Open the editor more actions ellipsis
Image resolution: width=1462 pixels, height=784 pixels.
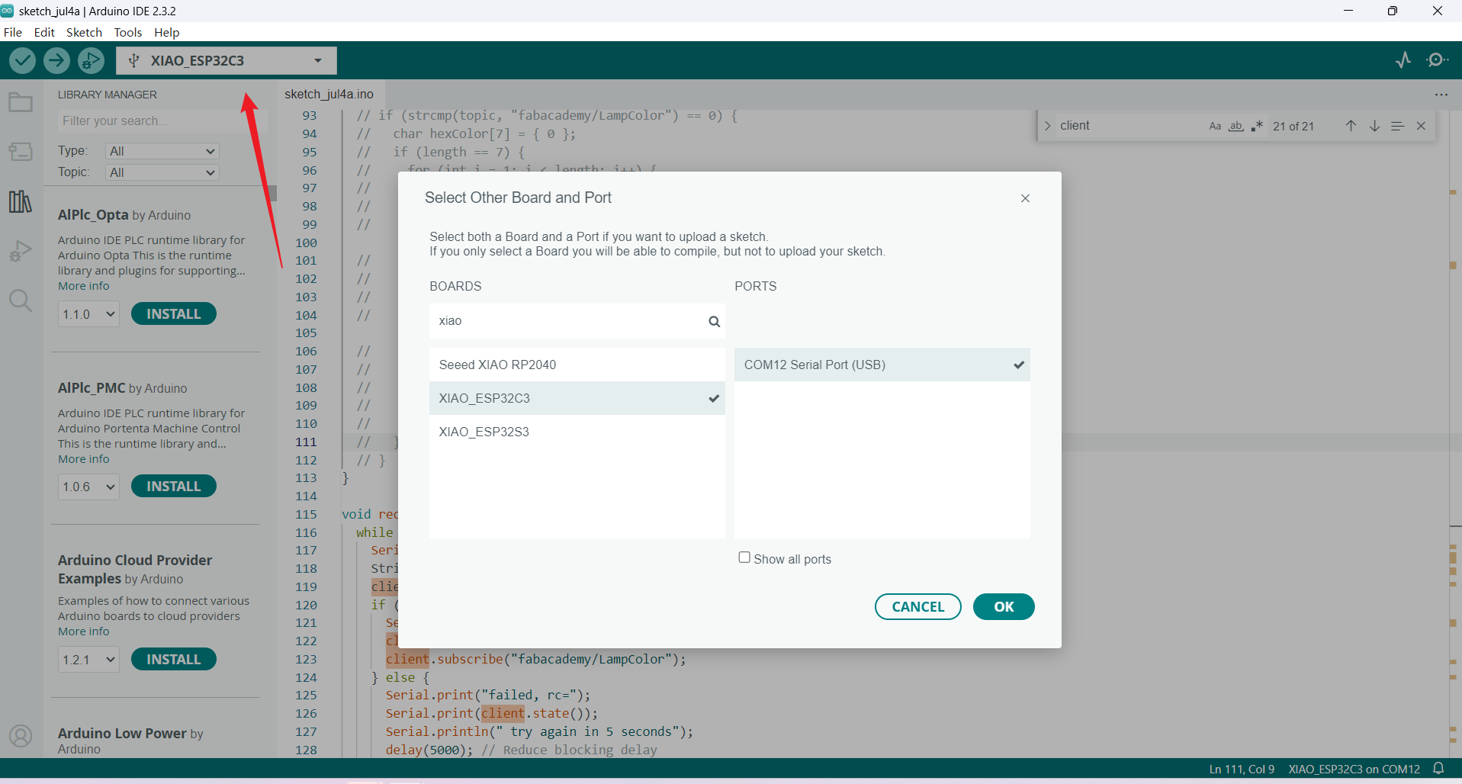(x=1441, y=95)
